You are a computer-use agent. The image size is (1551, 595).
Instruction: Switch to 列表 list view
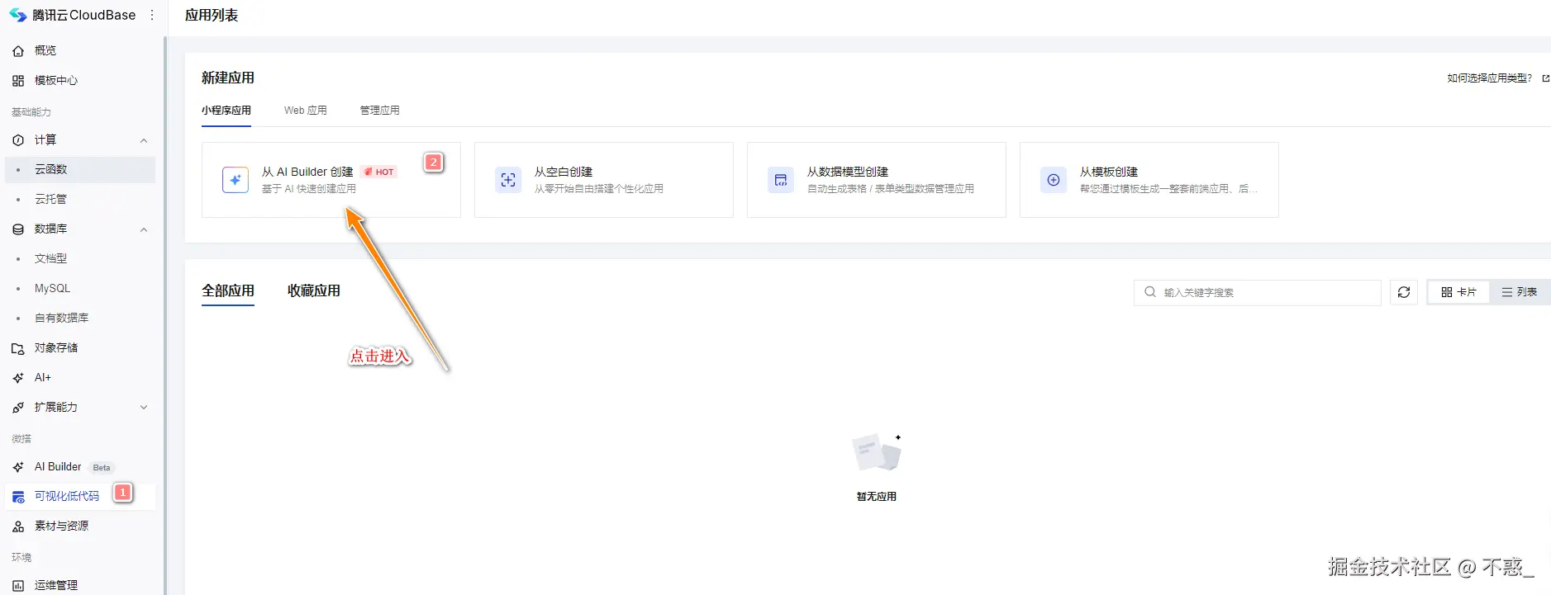coord(1520,292)
